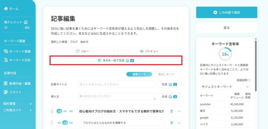The image size is (268, 129).
Task: Click この内容で保存 button
Action: point(227,12)
